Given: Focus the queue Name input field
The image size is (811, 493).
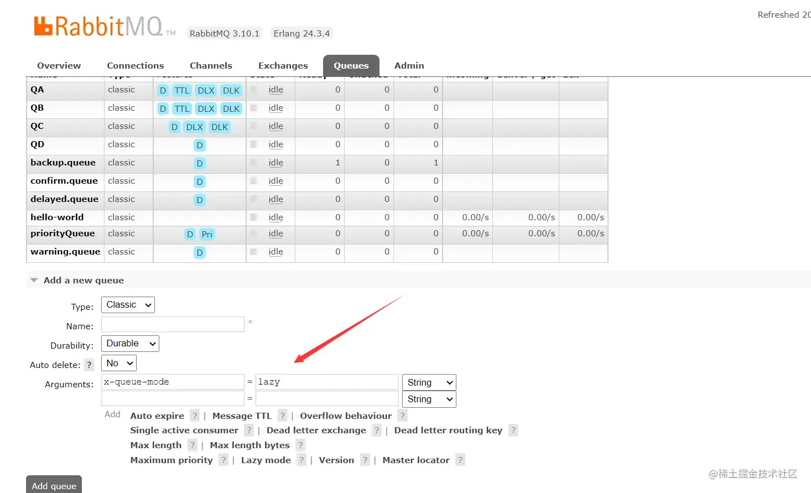Looking at the screenshot, I should pos(173,324).
